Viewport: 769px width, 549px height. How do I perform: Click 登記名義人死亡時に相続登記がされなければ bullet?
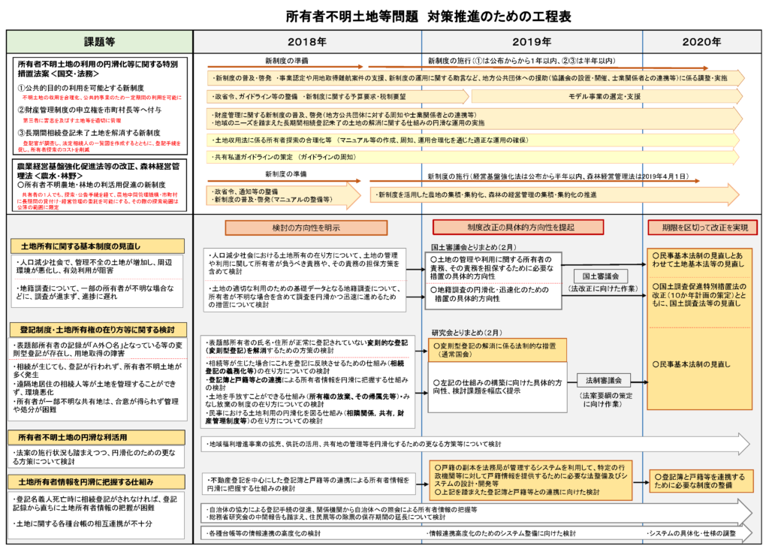click(x=95, y=503)
